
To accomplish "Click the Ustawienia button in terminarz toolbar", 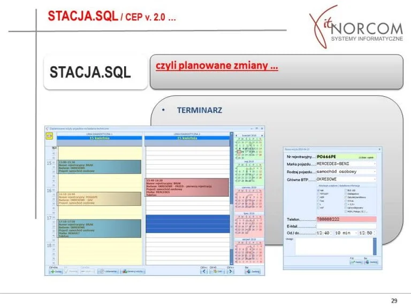I will (x=108, y=272).
